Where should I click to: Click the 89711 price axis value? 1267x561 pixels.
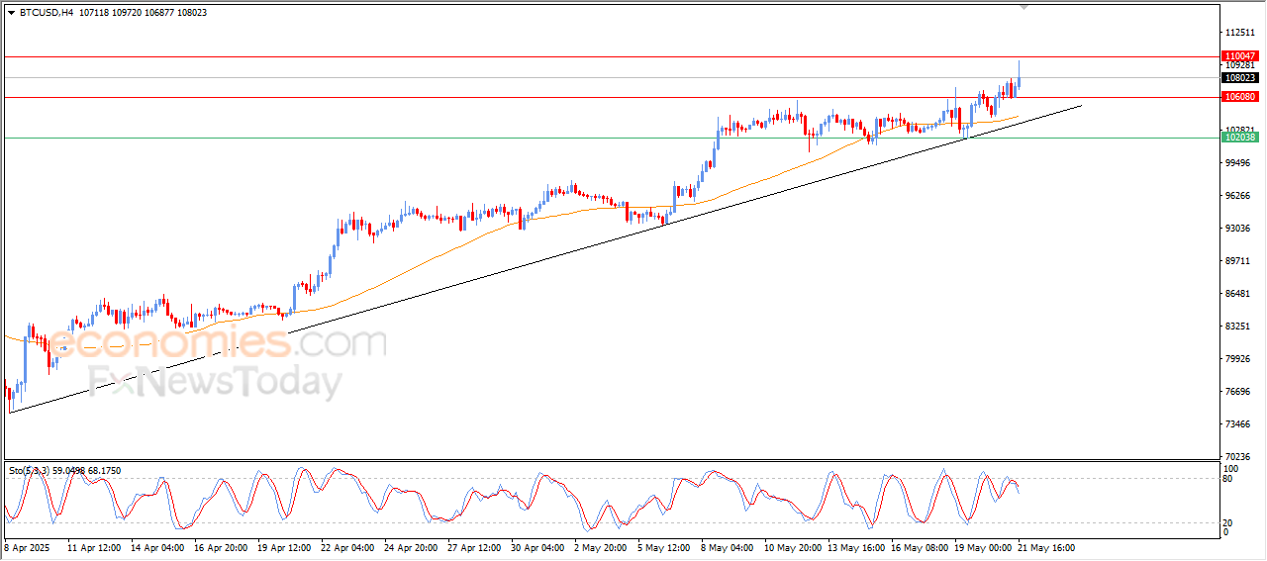tap(1240, 260)
